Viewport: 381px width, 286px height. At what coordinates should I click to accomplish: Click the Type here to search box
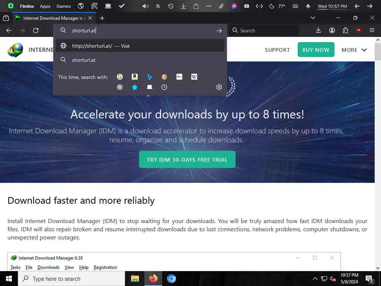[71, 279]
